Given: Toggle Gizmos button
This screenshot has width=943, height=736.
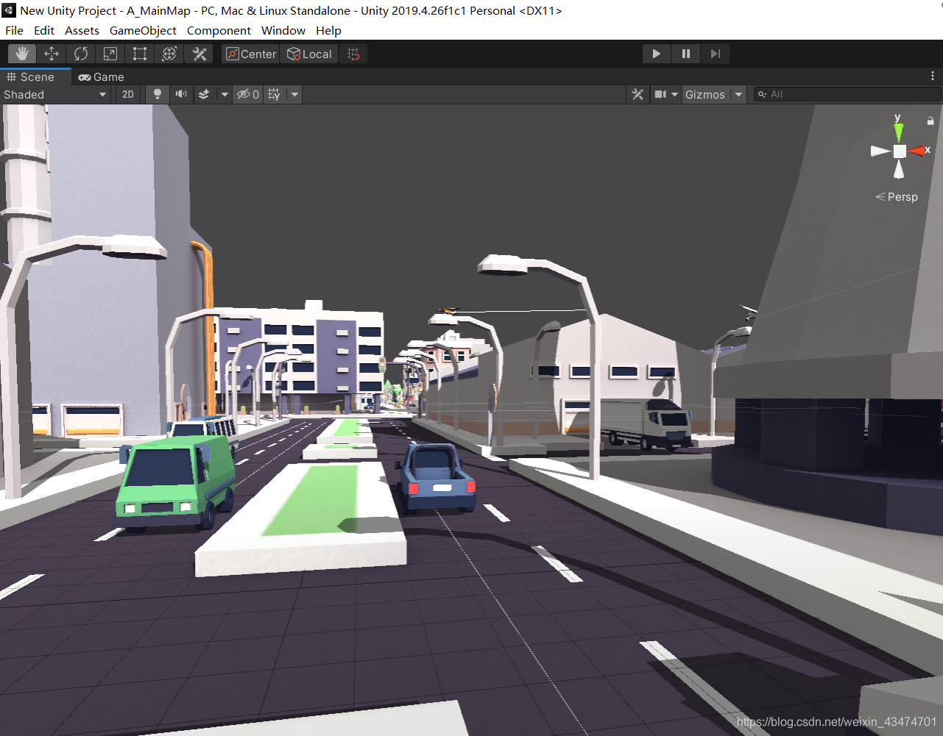Looking at the screenshot, I should click(x=705, y=94).
